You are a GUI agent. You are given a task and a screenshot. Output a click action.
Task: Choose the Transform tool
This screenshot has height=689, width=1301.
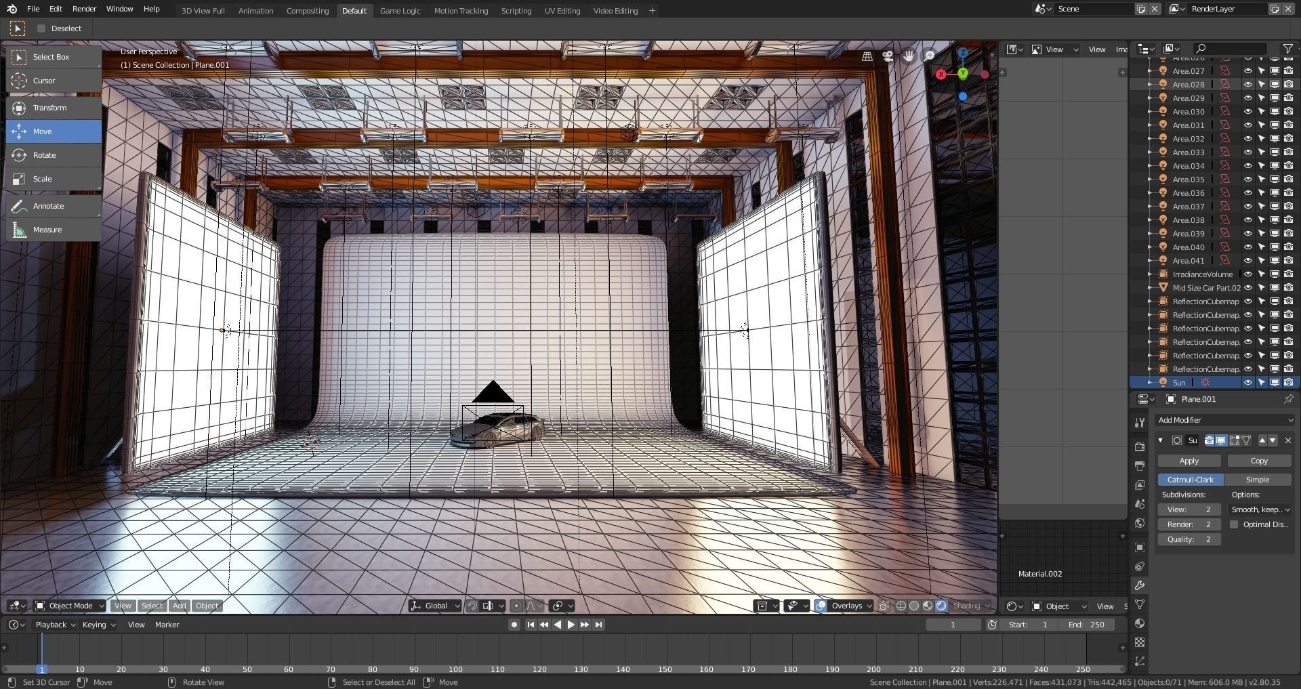(54, 108)
